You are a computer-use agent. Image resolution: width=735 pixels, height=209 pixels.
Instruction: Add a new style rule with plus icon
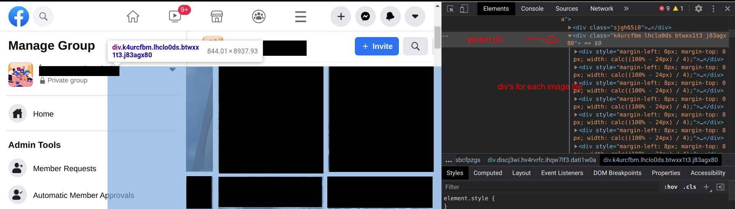(706, 187)
